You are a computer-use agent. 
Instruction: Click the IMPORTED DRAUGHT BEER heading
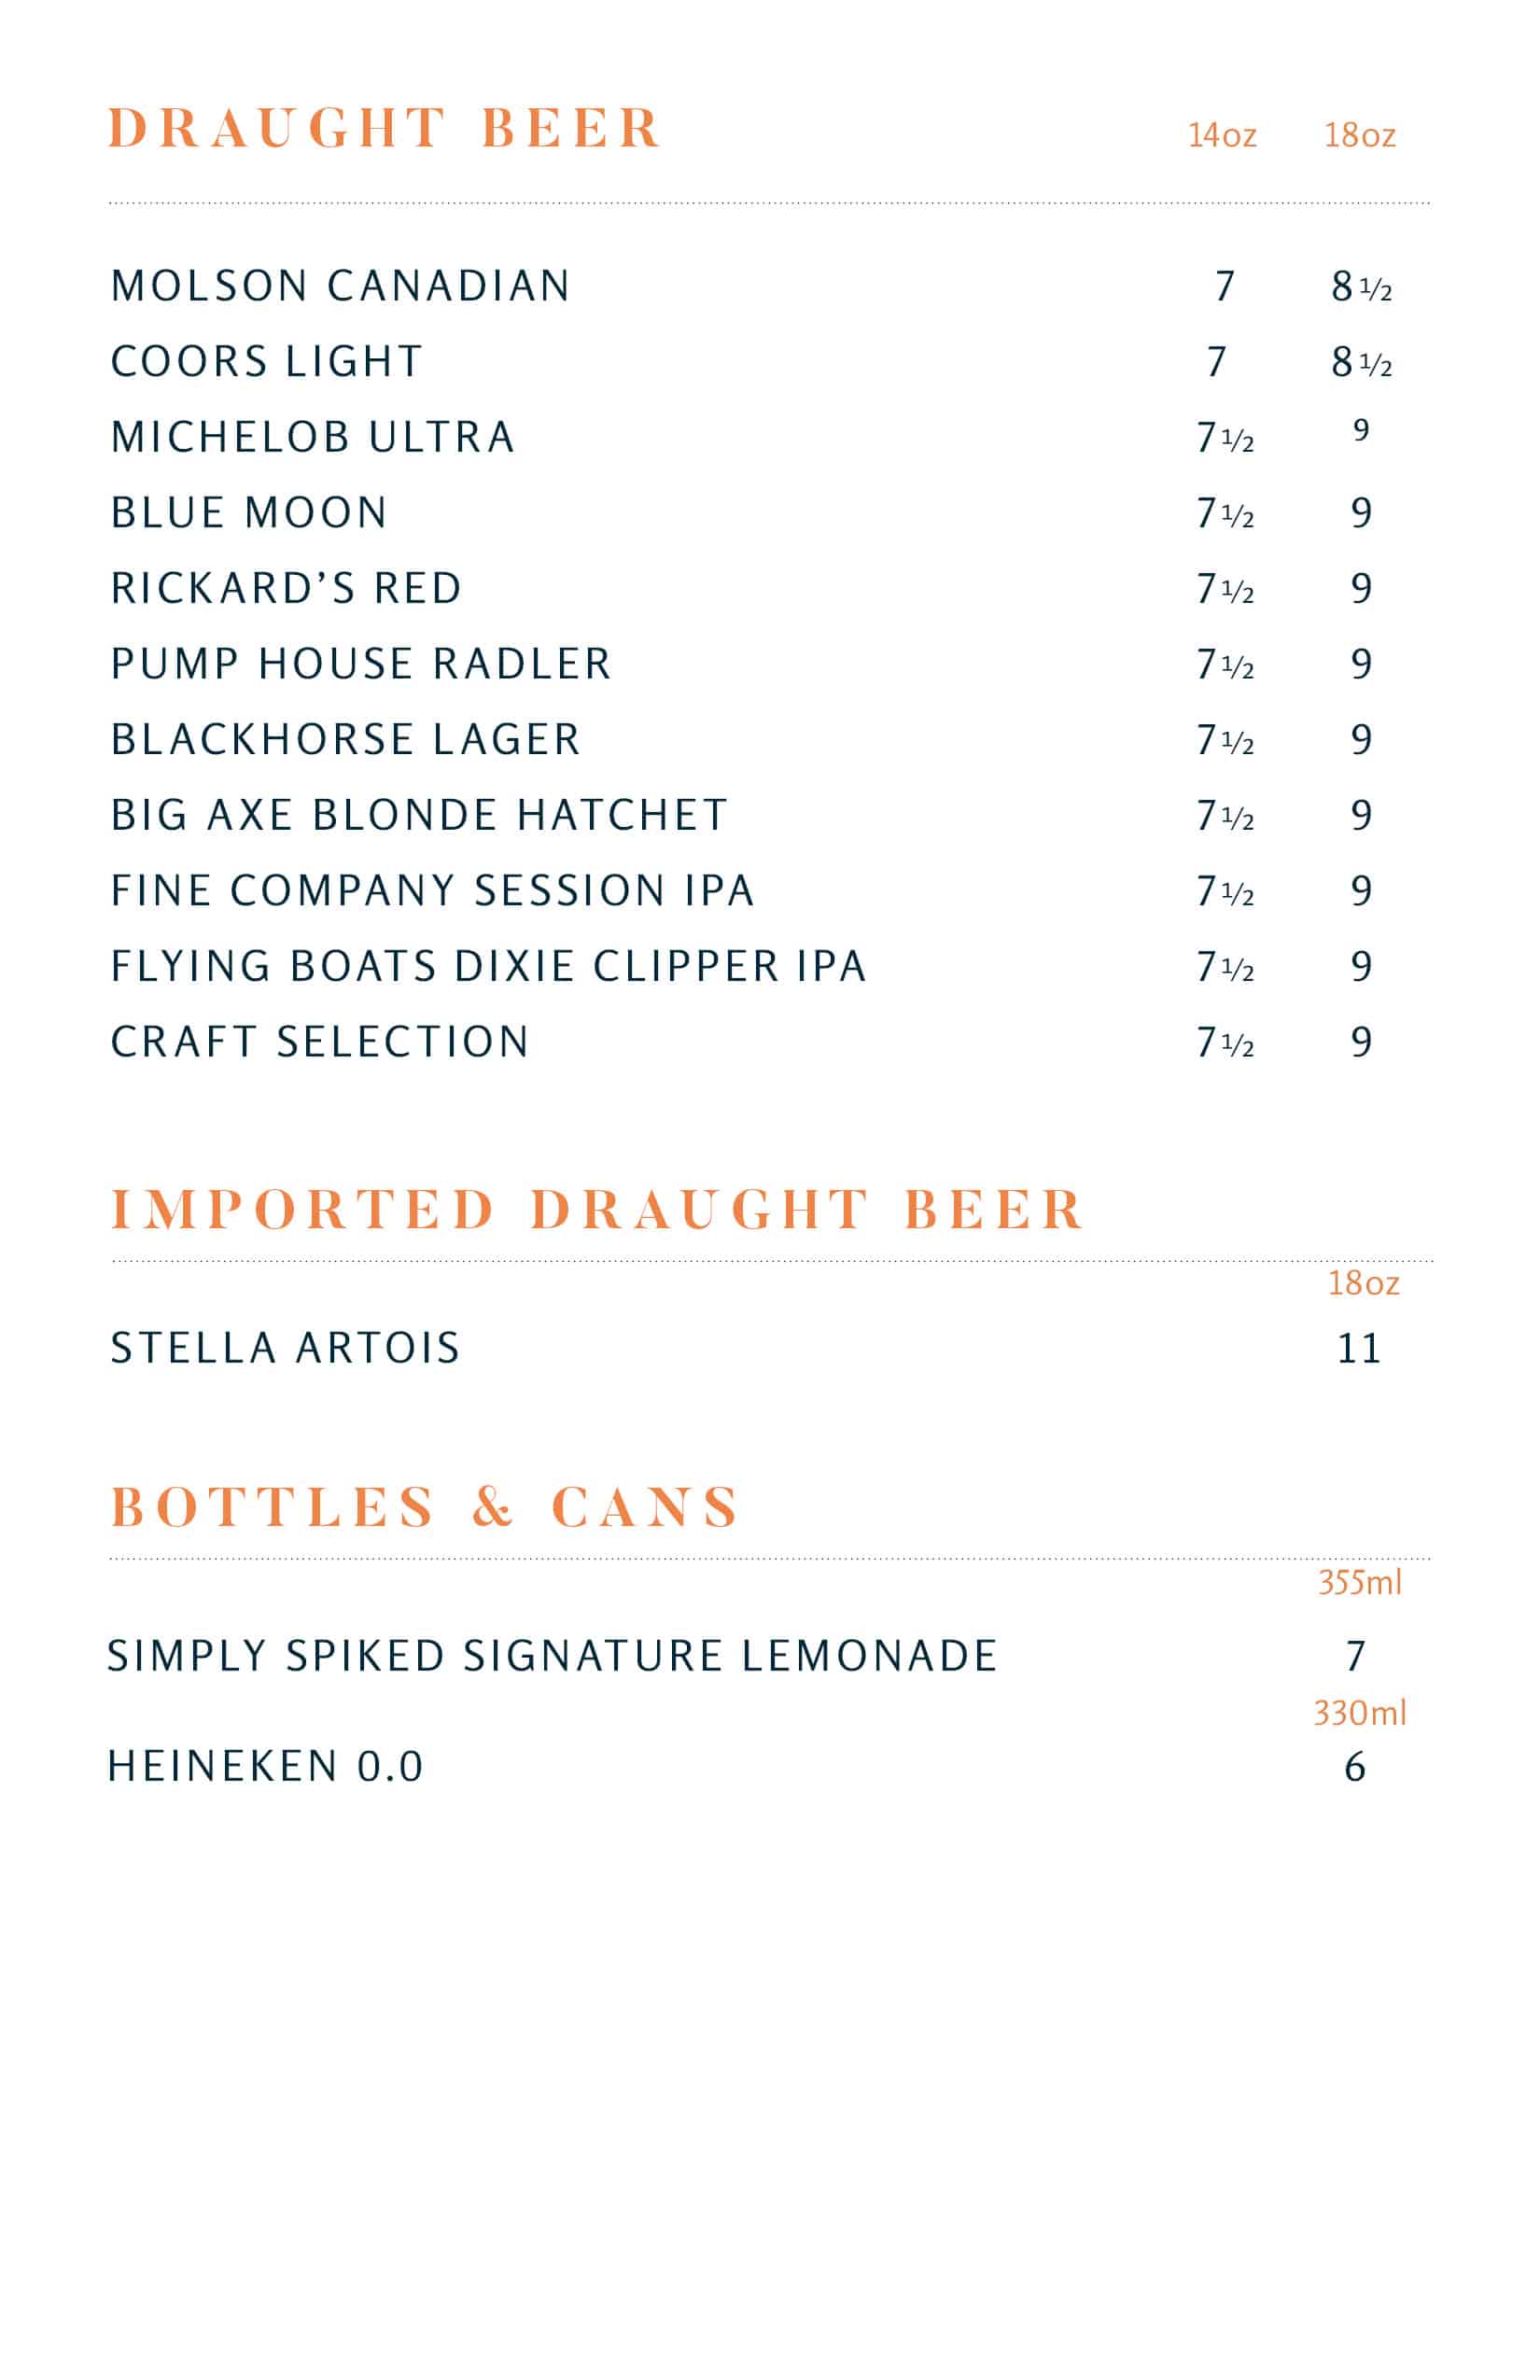tap(597, 1209)
